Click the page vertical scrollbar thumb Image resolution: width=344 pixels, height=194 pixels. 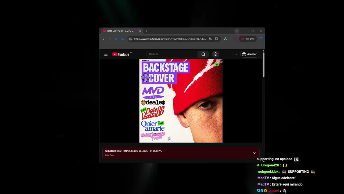pos(264,64)
